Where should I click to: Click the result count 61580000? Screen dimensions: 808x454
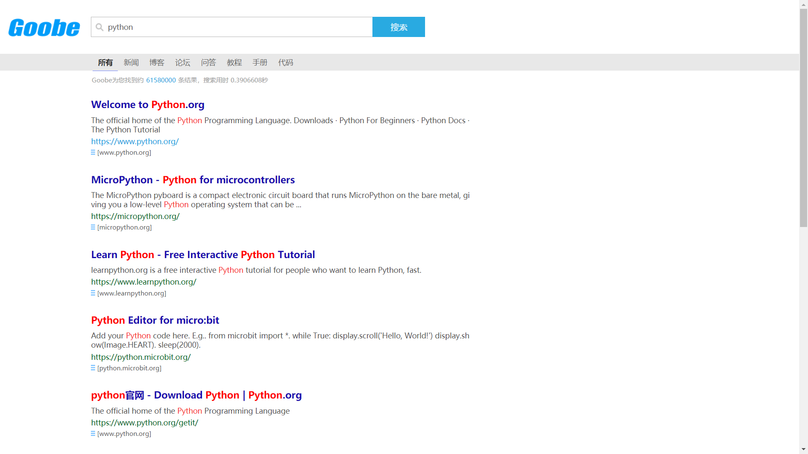click(161, 80)
